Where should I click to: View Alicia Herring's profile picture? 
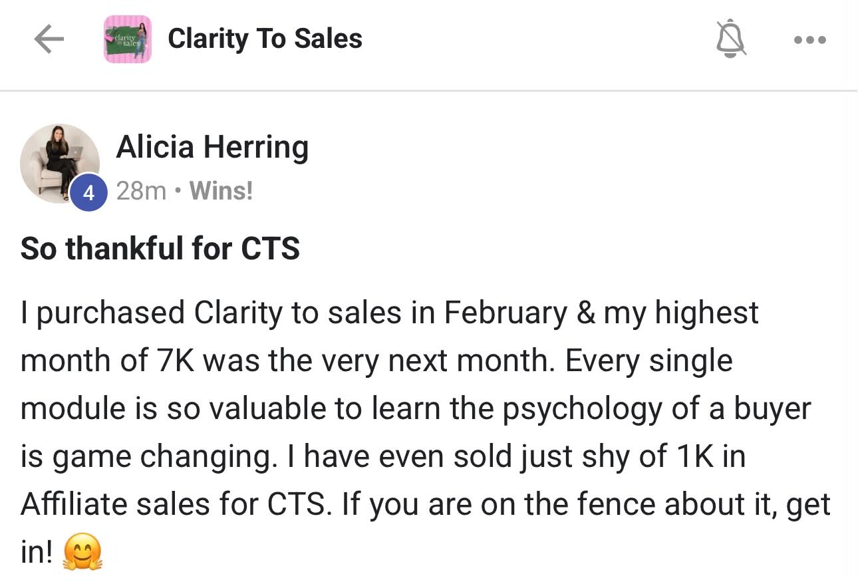pyautogui.click(x=59, y=163)
